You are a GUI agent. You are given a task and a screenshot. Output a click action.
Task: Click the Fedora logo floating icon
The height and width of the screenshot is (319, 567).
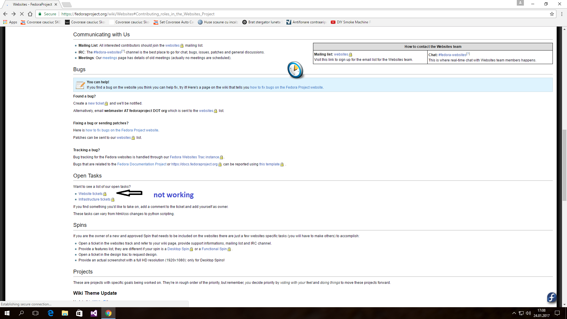(x=551, y=297)
